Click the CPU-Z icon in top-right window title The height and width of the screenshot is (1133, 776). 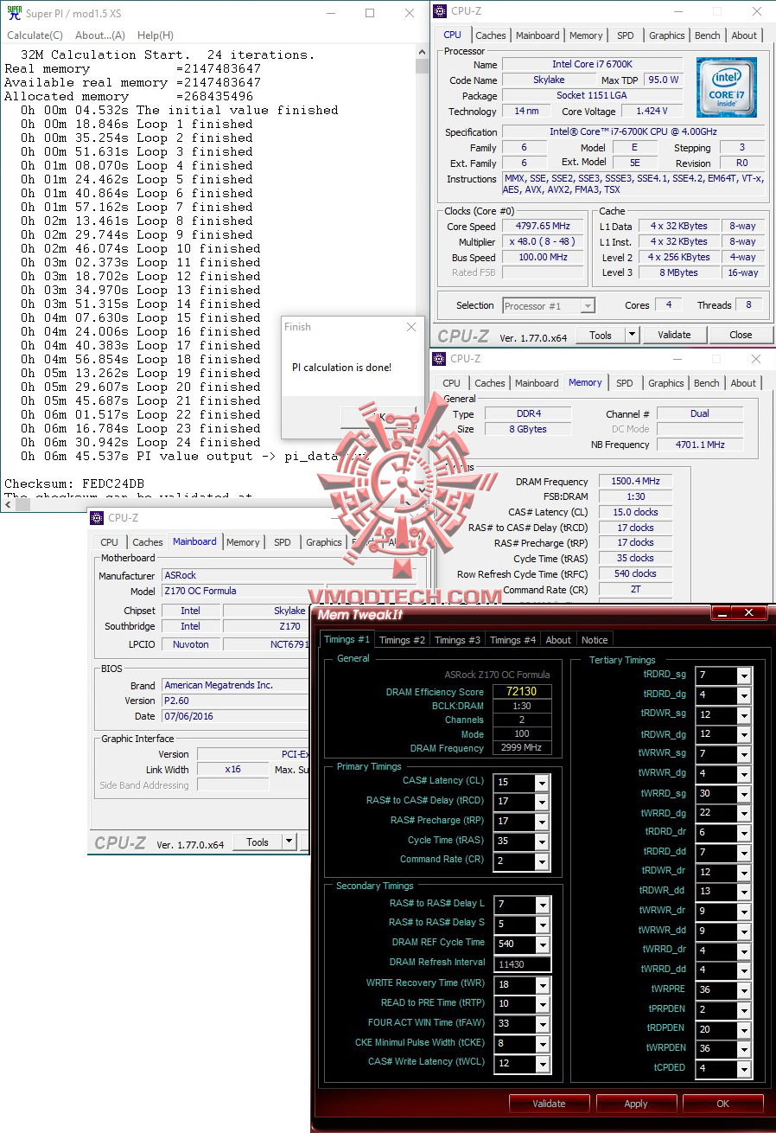coord(441,11)
